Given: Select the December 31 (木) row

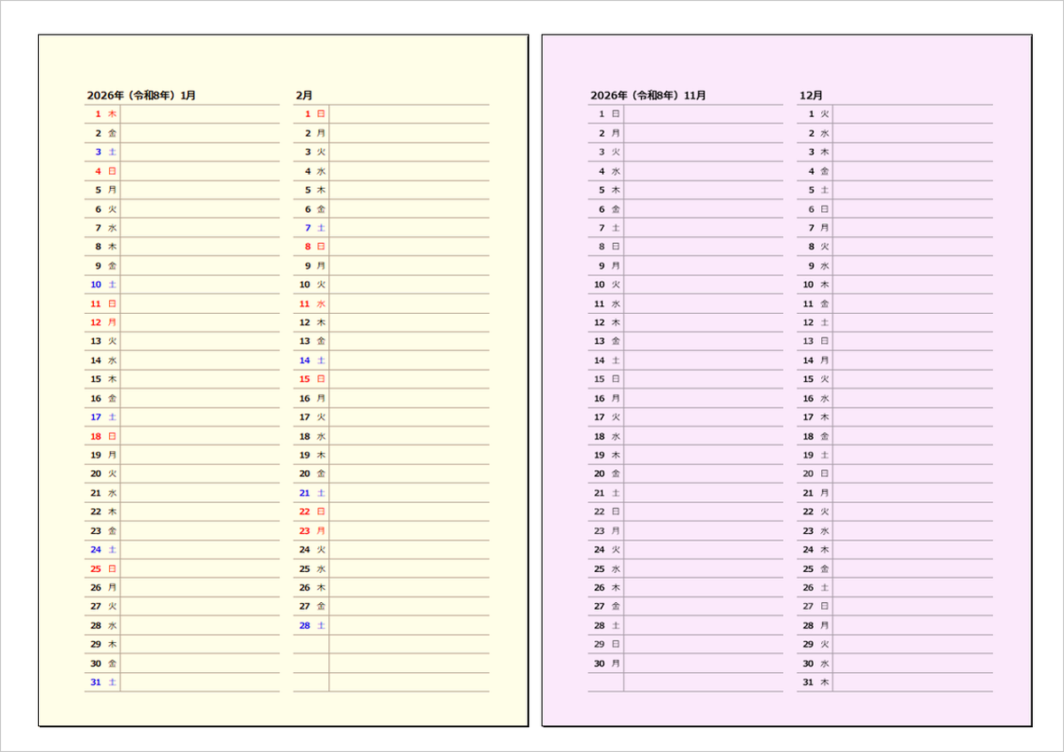Looking at the screenshot, I should 895,683.
